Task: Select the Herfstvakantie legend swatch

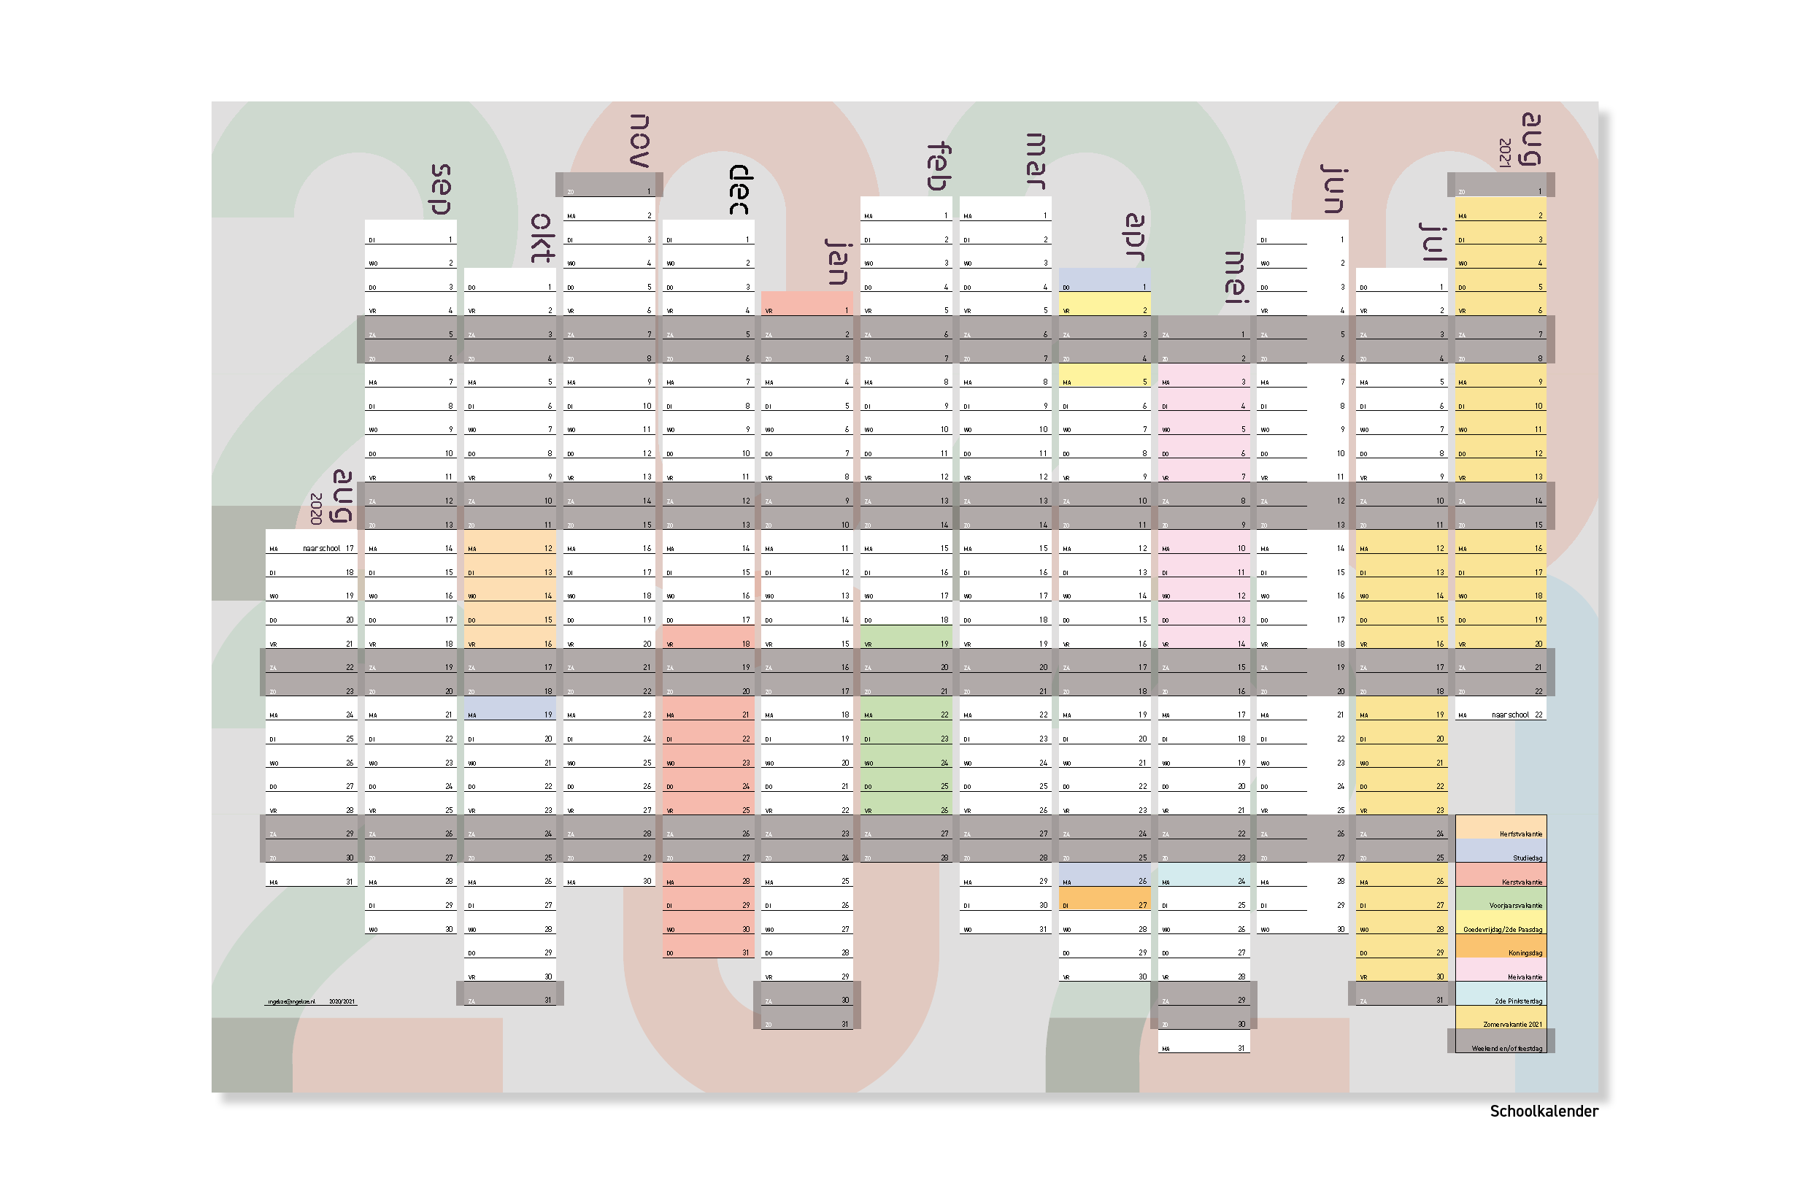Action: 1500,827
